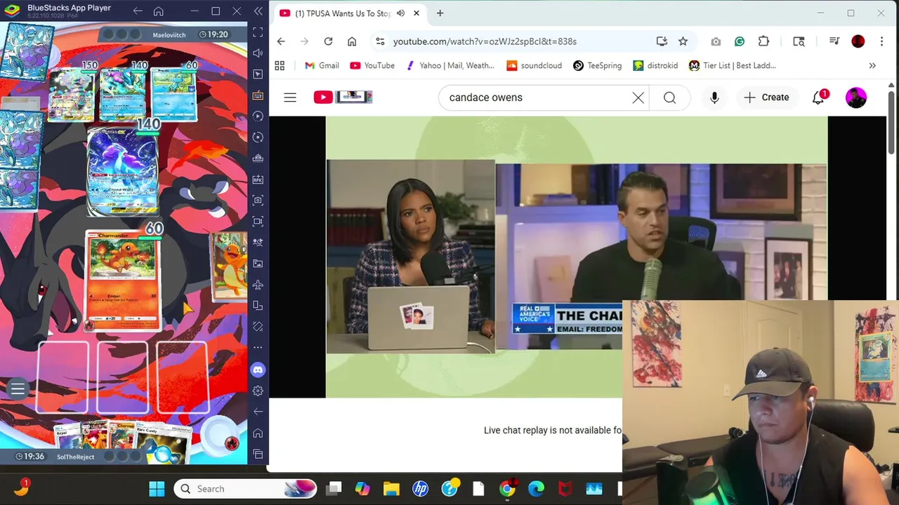The height and width of the screenshot is (505, 899).
Task: Open BlueStacks recent apps icon
Action: [x=258, y=454]
